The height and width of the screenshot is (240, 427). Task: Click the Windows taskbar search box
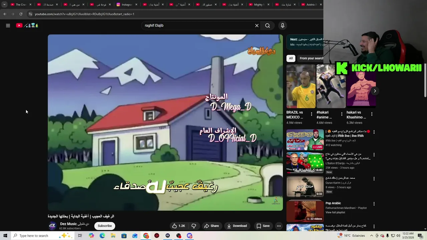coord(43,236)
